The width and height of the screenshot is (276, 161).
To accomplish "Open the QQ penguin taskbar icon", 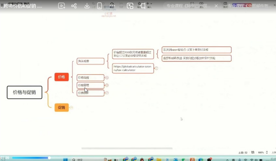I will pos(142,159).
